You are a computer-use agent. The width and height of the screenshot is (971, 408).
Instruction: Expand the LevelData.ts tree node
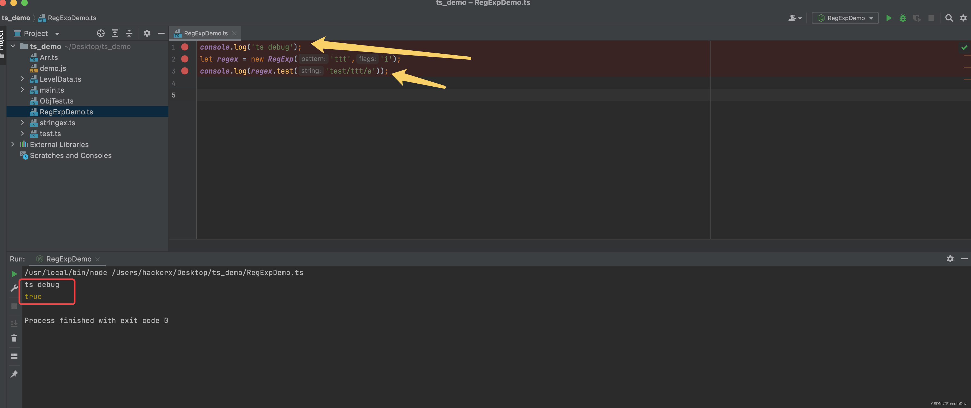point(22,79)
